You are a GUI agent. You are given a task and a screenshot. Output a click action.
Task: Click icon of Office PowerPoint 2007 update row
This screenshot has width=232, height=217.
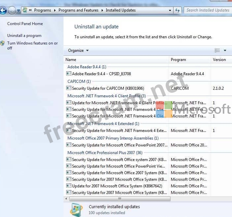tap(68, 145)
